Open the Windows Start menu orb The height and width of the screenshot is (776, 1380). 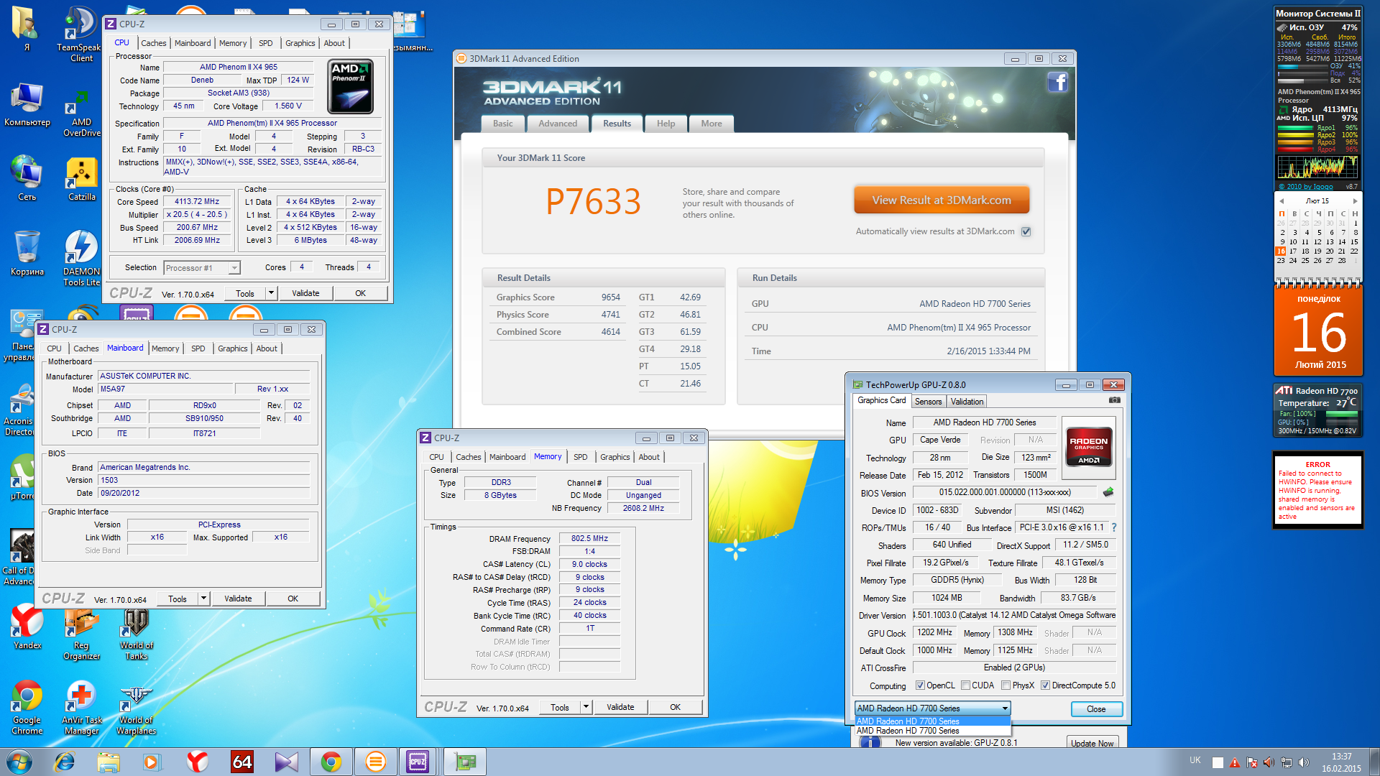[x=19, y=762]
